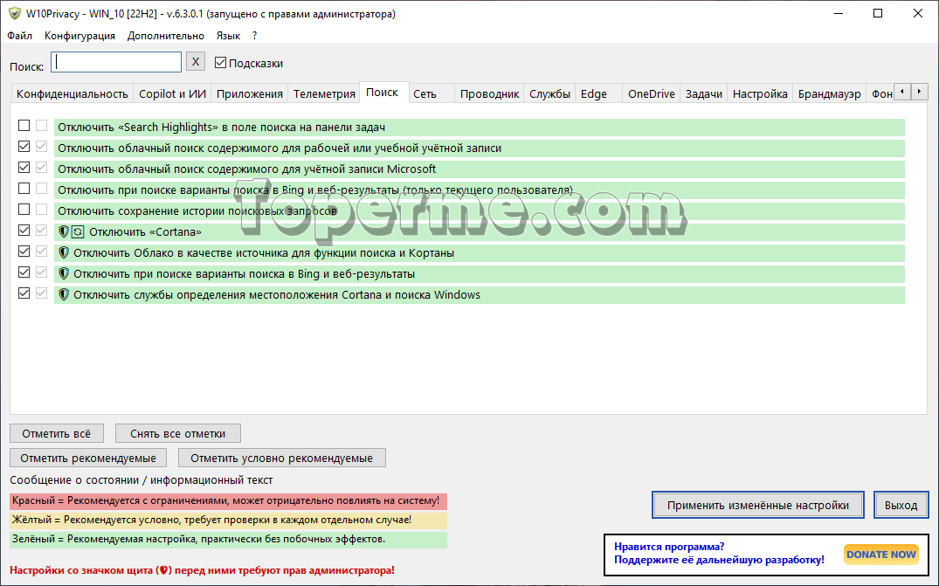Click the W10Privacy app icon in the title bar
This screenshot has height=586, width=939.
[x=14, y=13]
